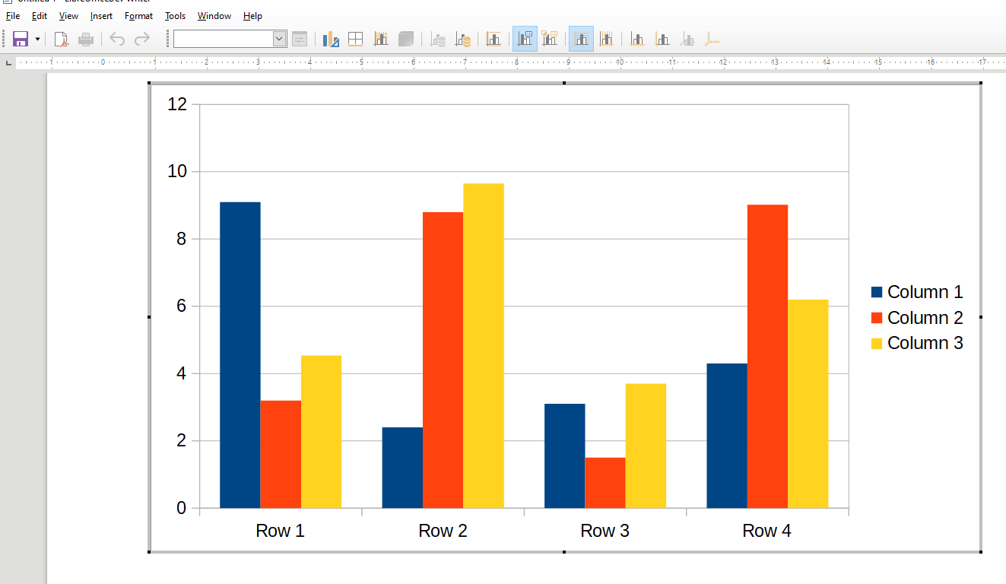
Task: Open the Format menu
Action: tap(138, 15)
